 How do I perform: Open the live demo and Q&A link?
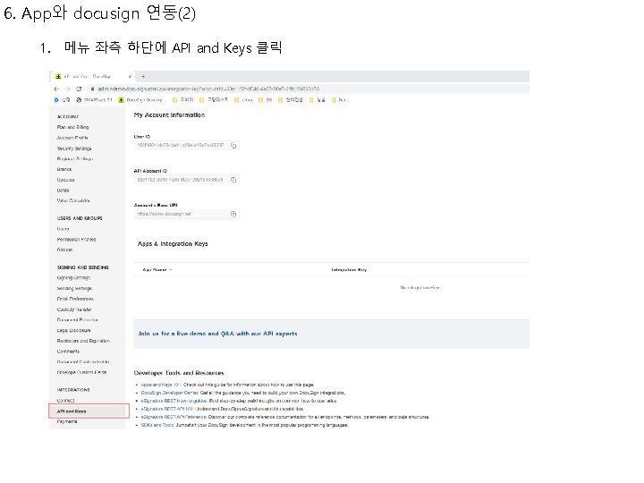coord(217,334)
